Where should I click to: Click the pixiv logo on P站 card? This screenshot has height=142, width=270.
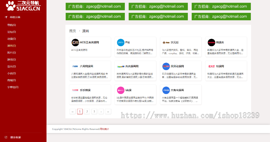(121, 42)
